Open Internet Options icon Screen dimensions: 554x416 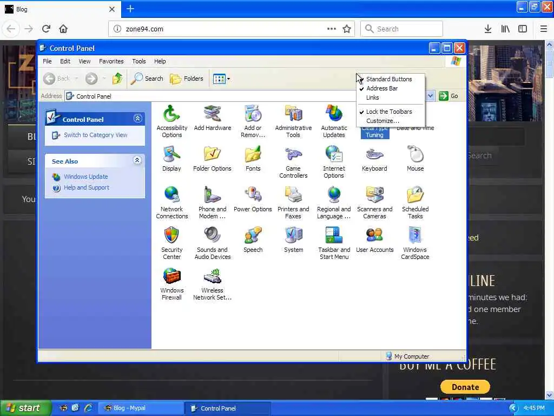(x=334, y=161)
